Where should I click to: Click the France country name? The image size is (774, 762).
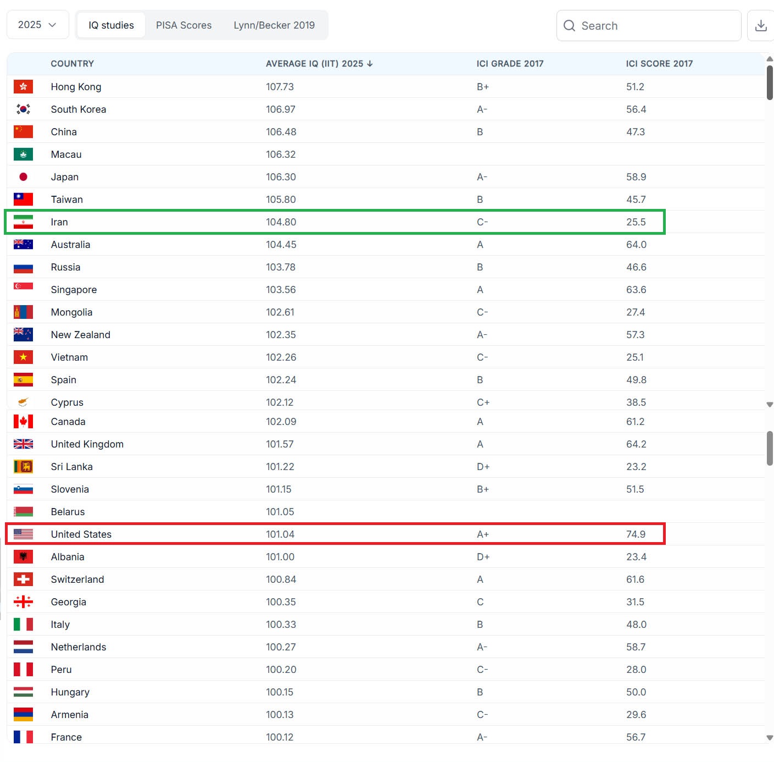tap(66, 737)
